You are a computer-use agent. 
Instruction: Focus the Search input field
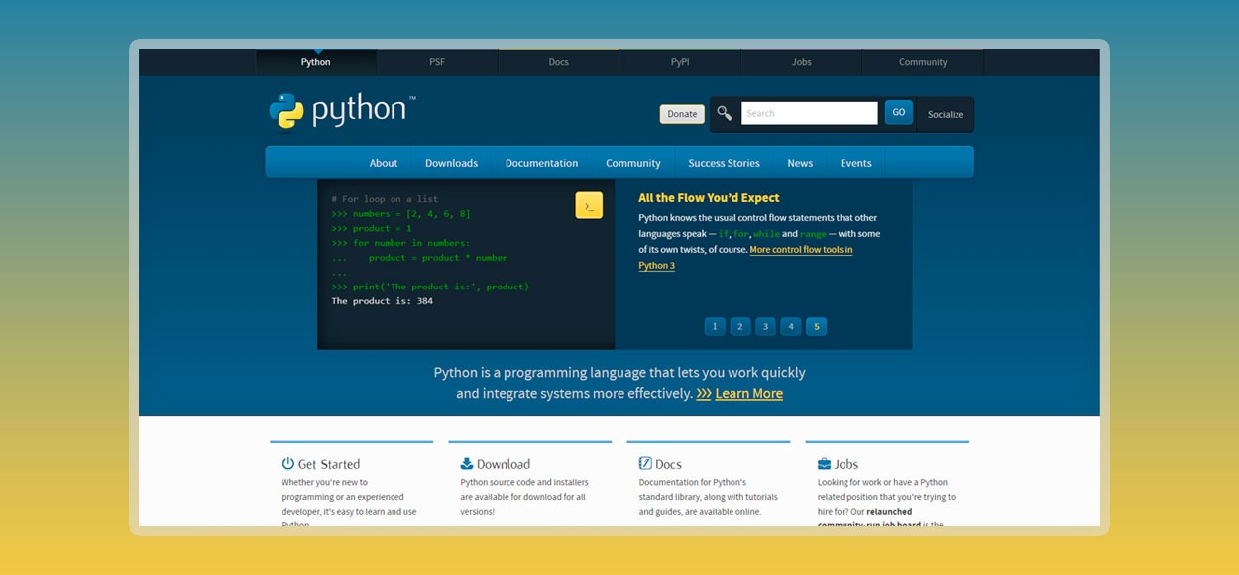810,113
